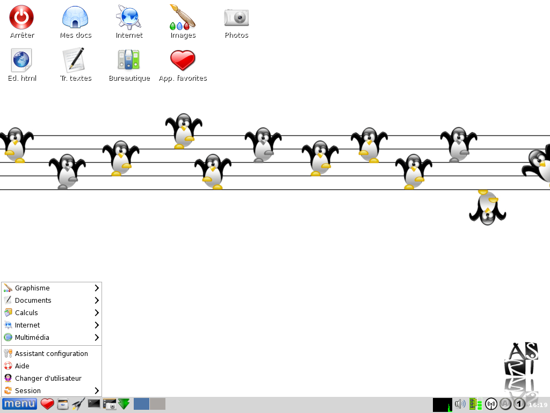Open the file drawer icon in taskbar
550x413 pixels.
pyautogui.click(x=63, y=404)
